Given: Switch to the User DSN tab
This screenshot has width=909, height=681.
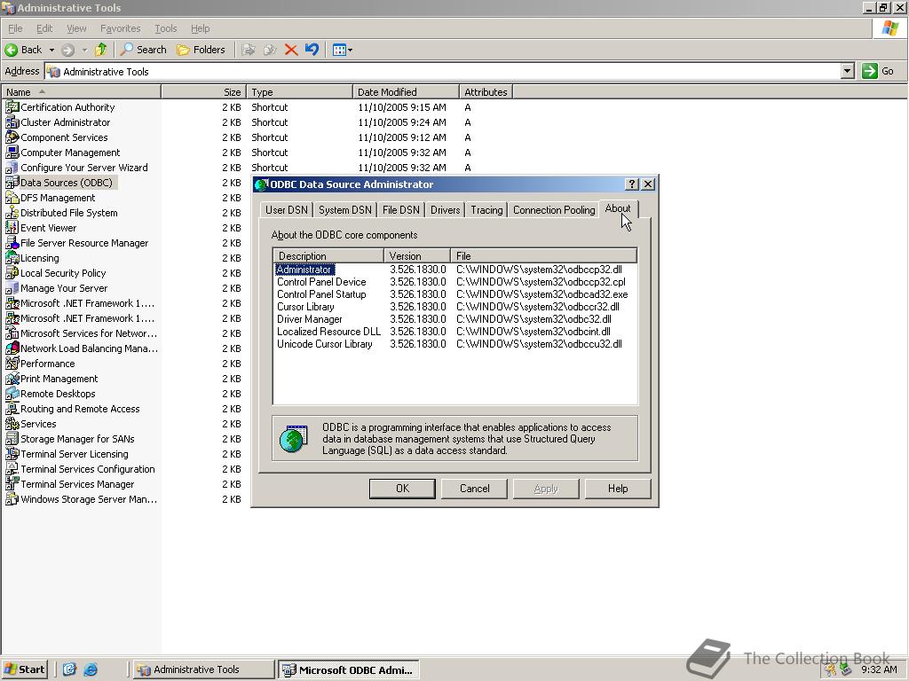Looking at the screenshot, I should point(287,210).
